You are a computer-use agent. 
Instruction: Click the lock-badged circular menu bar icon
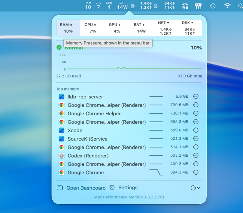pyautogui.click(x=185, y=6)
